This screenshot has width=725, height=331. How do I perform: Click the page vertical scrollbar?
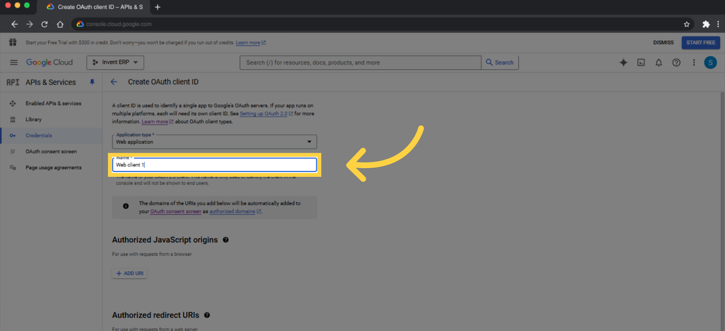(x=722, y=211)
